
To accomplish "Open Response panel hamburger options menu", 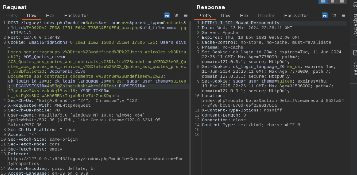I will 343,16.
